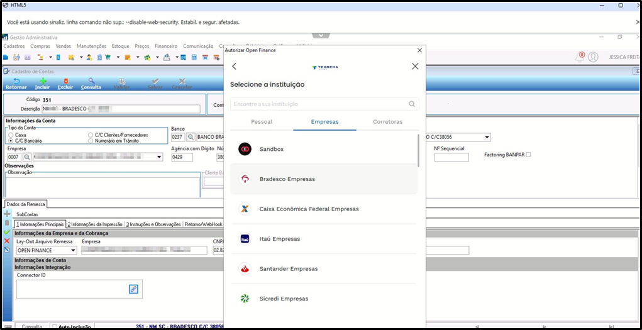642x330 pixels.
Task: Enable the Factoring BANPAR checkbox
Action: tap(529, 155)
